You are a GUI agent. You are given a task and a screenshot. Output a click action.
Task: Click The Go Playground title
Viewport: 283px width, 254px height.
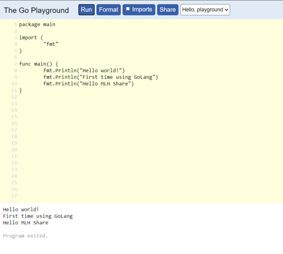click(36, 10)
